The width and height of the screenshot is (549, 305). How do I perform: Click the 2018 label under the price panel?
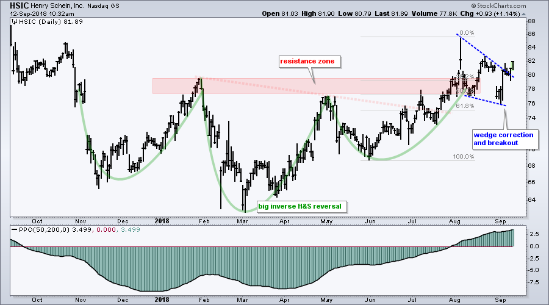click(162, 221)
